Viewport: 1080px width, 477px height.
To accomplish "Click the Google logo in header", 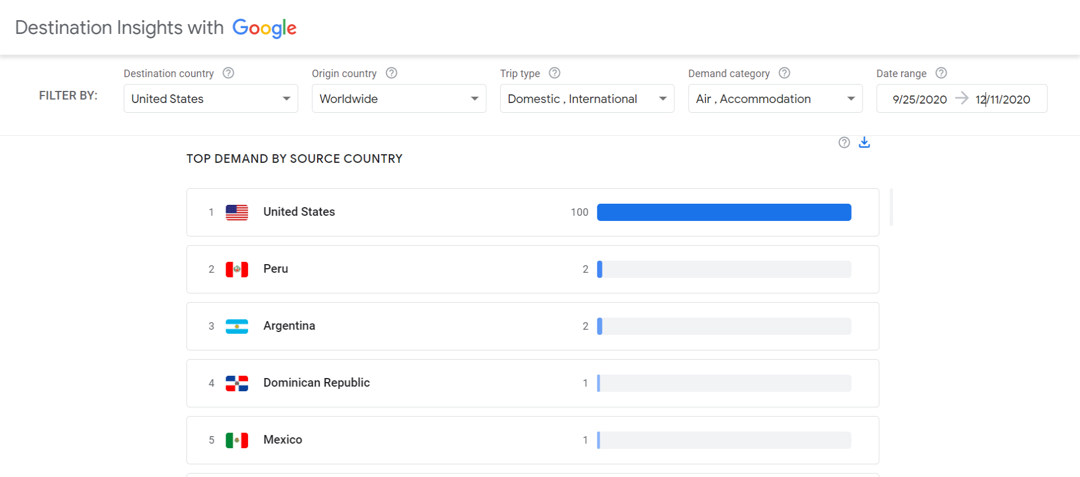I will point(264,28).
